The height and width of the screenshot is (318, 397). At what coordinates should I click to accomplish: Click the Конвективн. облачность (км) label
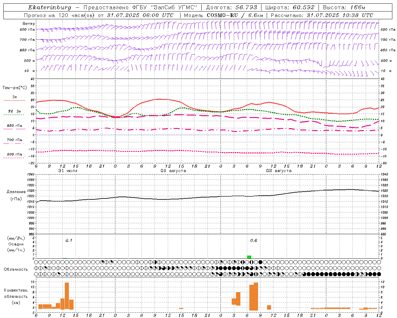pyautogui.click(x=16, y=297)
